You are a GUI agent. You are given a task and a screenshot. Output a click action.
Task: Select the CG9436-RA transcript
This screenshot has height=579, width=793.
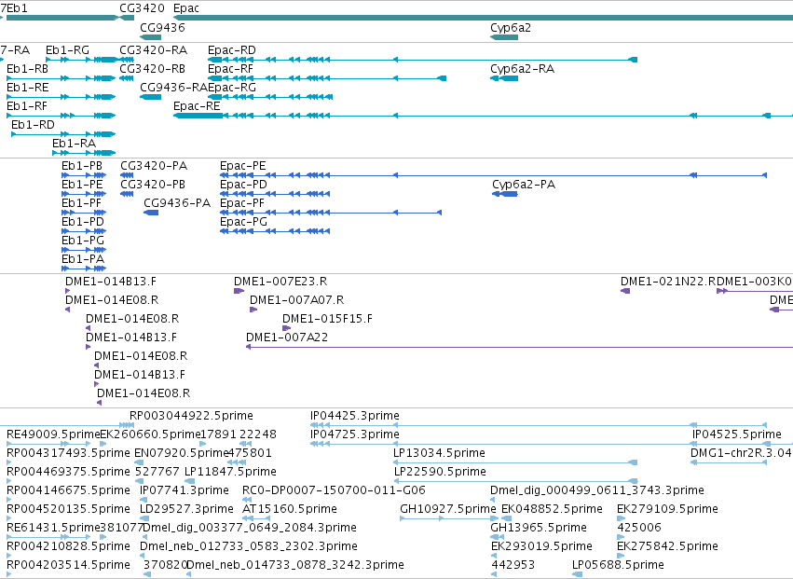(174, 88)
